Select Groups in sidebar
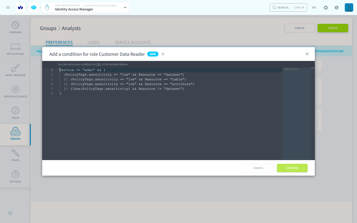Viewport: 357px width, 223px height. point(15,135)
